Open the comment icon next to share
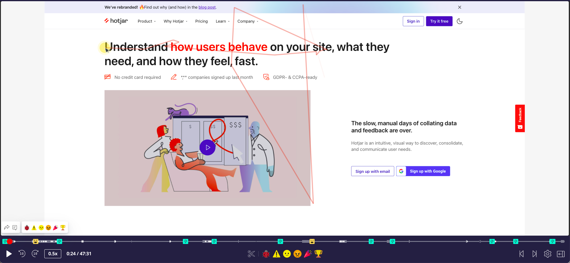The image size is (570, 263). tap(15, 228)
